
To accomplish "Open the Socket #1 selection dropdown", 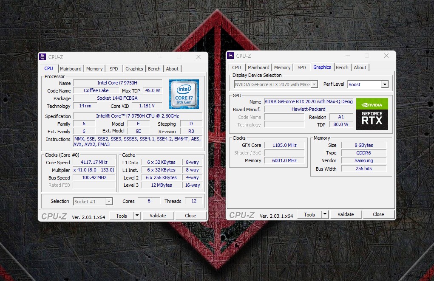I will click(x=109, y=202).
